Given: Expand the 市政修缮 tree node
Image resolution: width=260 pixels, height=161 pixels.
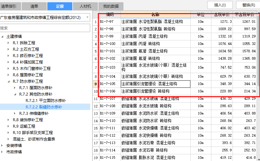Looking at the screenshot, I should point(2,152).
